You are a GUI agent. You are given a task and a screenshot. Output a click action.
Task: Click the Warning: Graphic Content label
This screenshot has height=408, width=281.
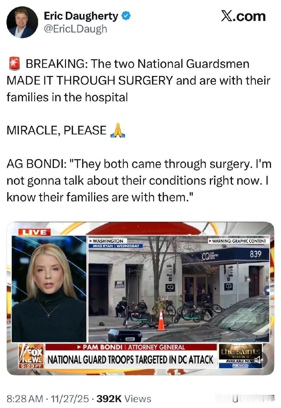(x=237, y=241)
